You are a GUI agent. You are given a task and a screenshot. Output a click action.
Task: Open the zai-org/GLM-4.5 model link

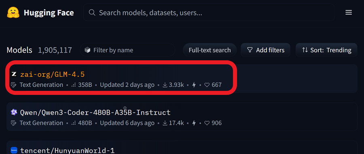pos(52,74)
